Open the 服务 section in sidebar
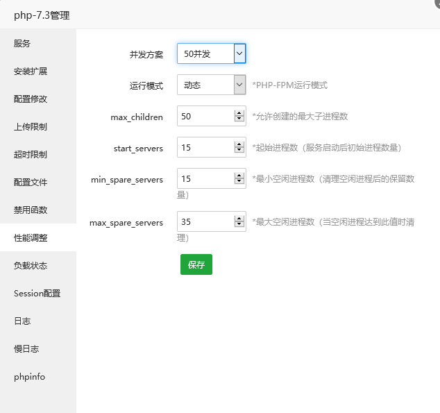 (38, 44)
